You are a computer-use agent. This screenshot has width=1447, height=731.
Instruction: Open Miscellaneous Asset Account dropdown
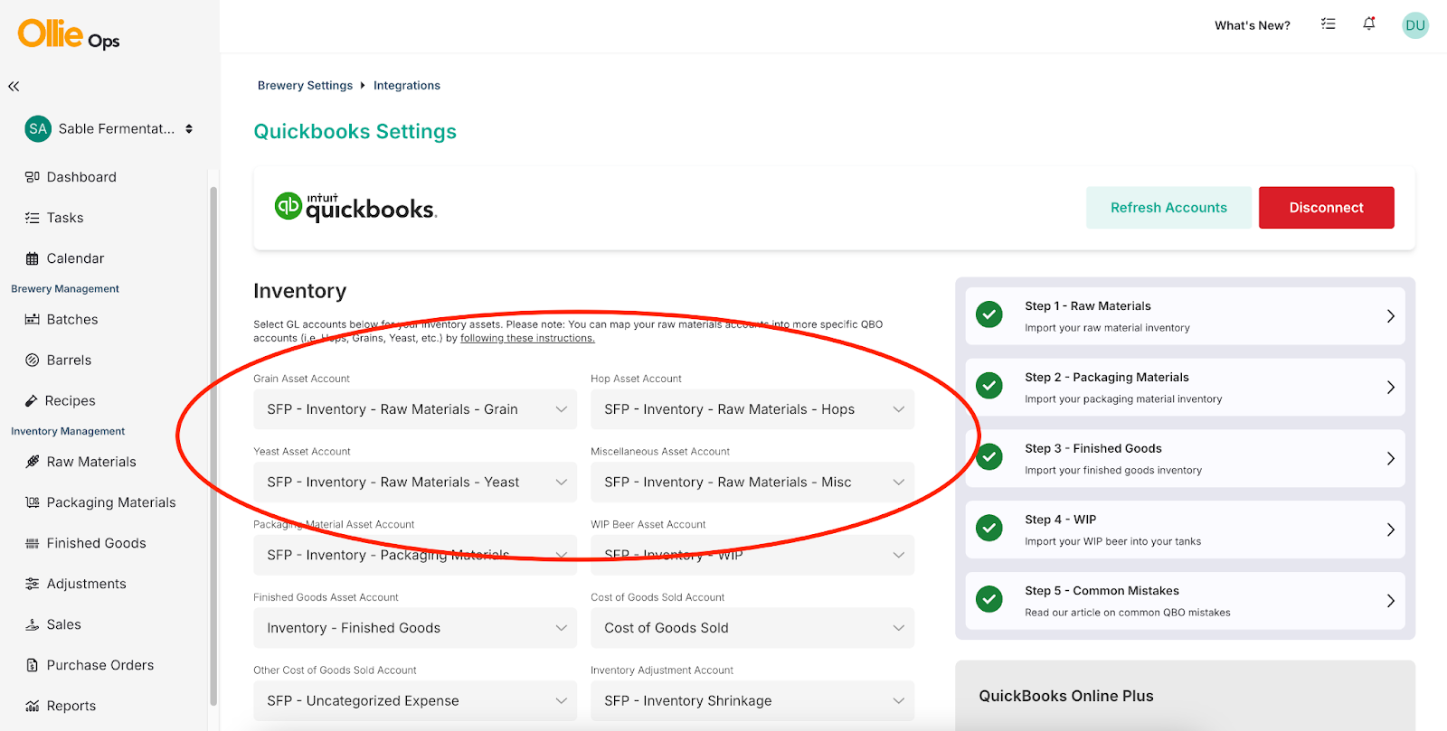coord(752,483)
